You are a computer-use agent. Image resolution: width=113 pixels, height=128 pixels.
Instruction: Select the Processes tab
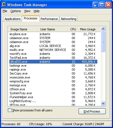[x=30, y=18]
